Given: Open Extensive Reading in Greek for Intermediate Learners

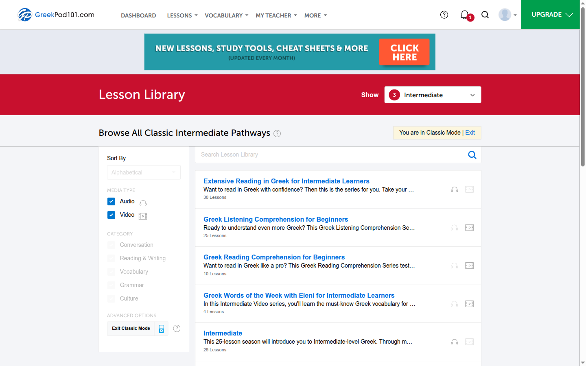Looking at the screenshot, I should 286,181.
